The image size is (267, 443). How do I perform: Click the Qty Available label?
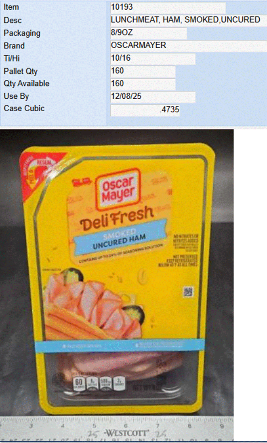26,84
